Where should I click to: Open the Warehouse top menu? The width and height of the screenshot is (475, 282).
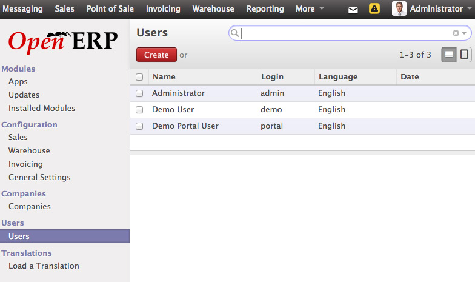click(214, 9)
